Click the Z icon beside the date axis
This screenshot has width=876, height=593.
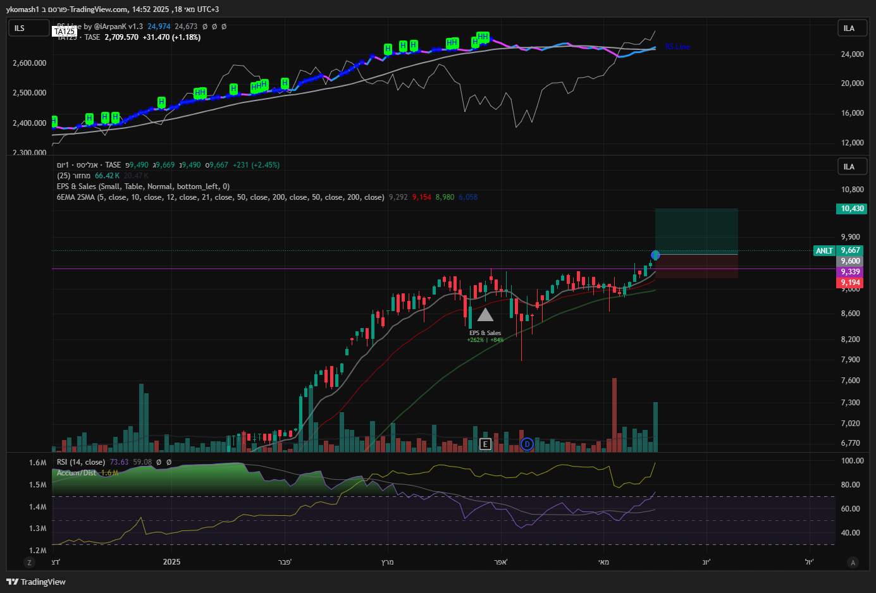(29, 562)
